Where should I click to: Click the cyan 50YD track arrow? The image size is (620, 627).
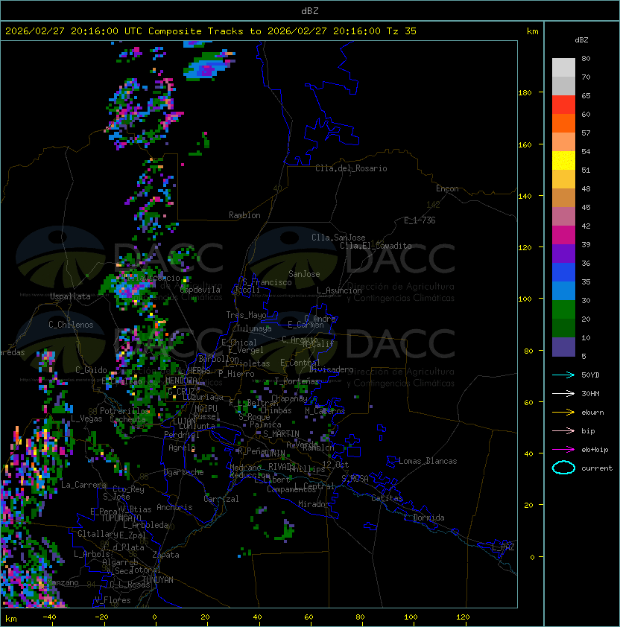tap(563, 375)
